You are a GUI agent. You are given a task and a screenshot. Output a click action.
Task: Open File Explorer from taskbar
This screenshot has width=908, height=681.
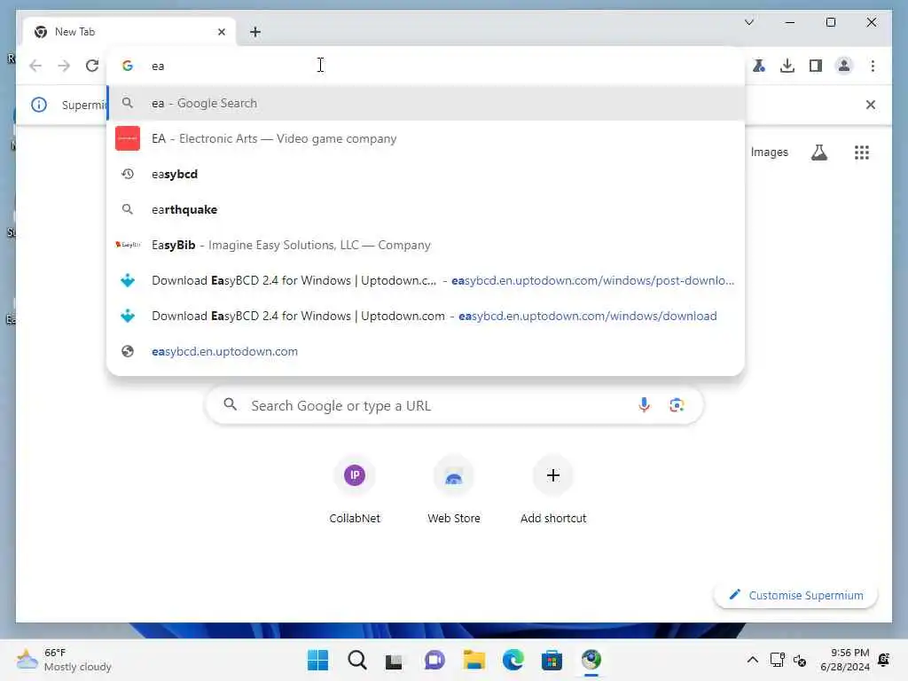pos(474,660)
